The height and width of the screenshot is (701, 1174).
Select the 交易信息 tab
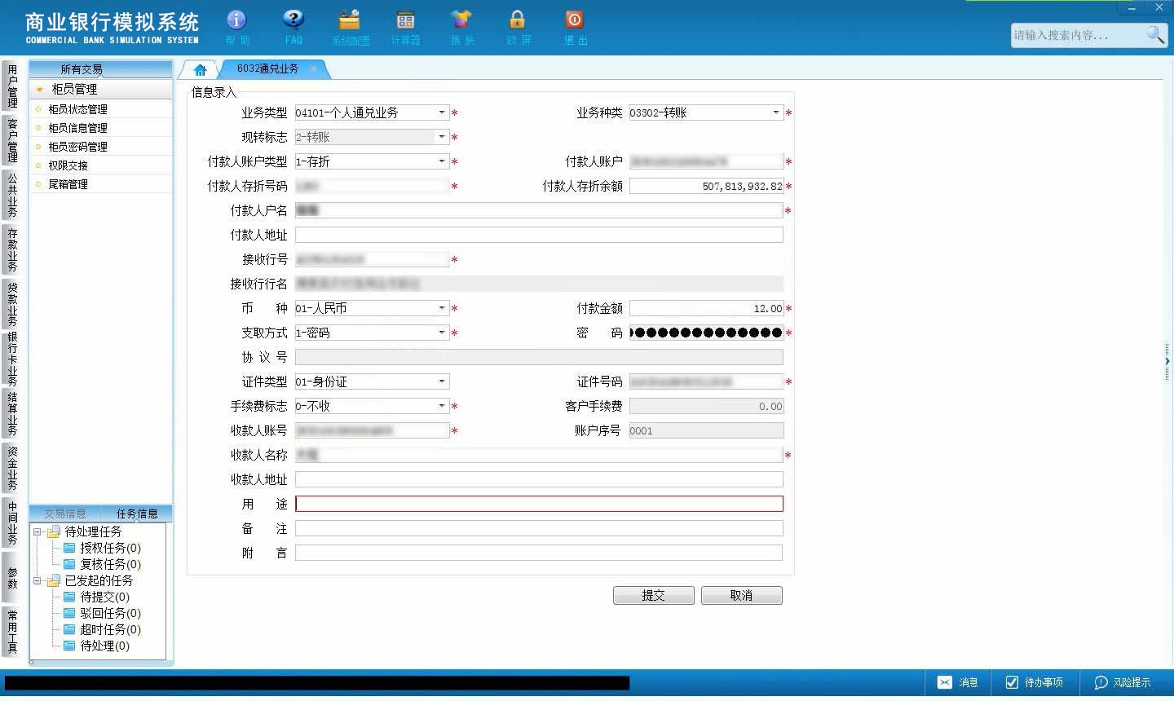tap(65, 514)
